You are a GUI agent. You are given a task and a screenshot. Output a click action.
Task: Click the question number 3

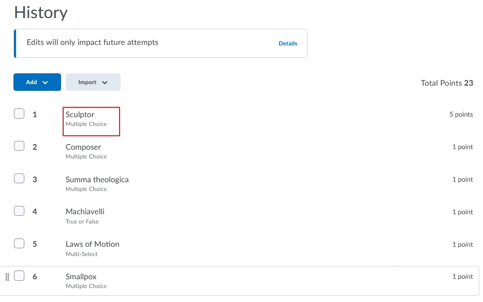pyautogui.click(x=35, y=180)
